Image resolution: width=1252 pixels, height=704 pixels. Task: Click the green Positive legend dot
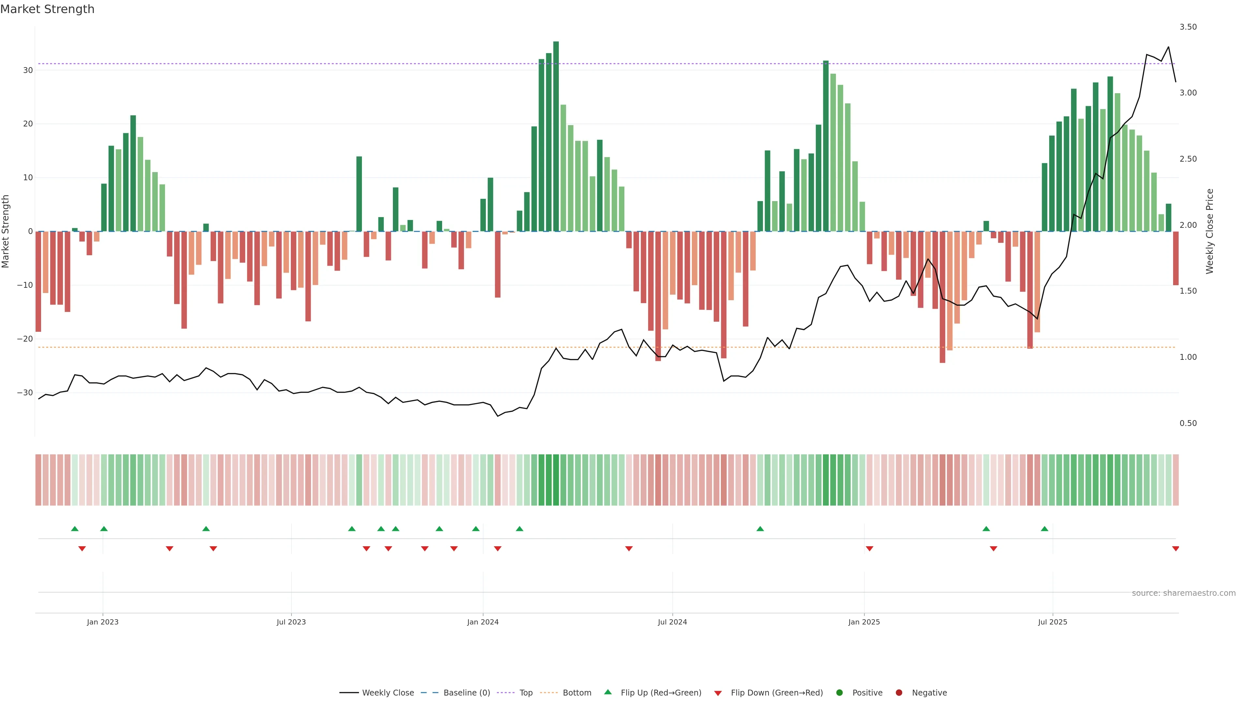839,693
